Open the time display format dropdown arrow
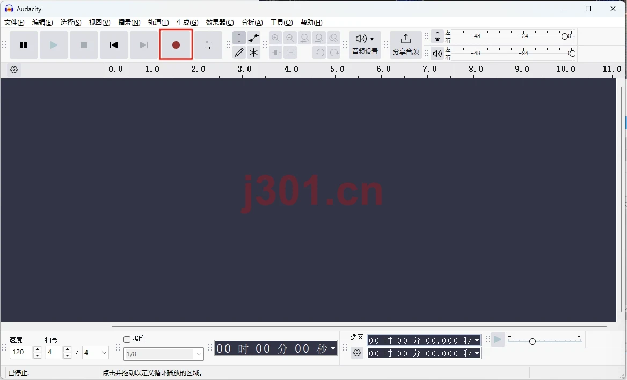 pyautogui.click(x=333, y=348)
